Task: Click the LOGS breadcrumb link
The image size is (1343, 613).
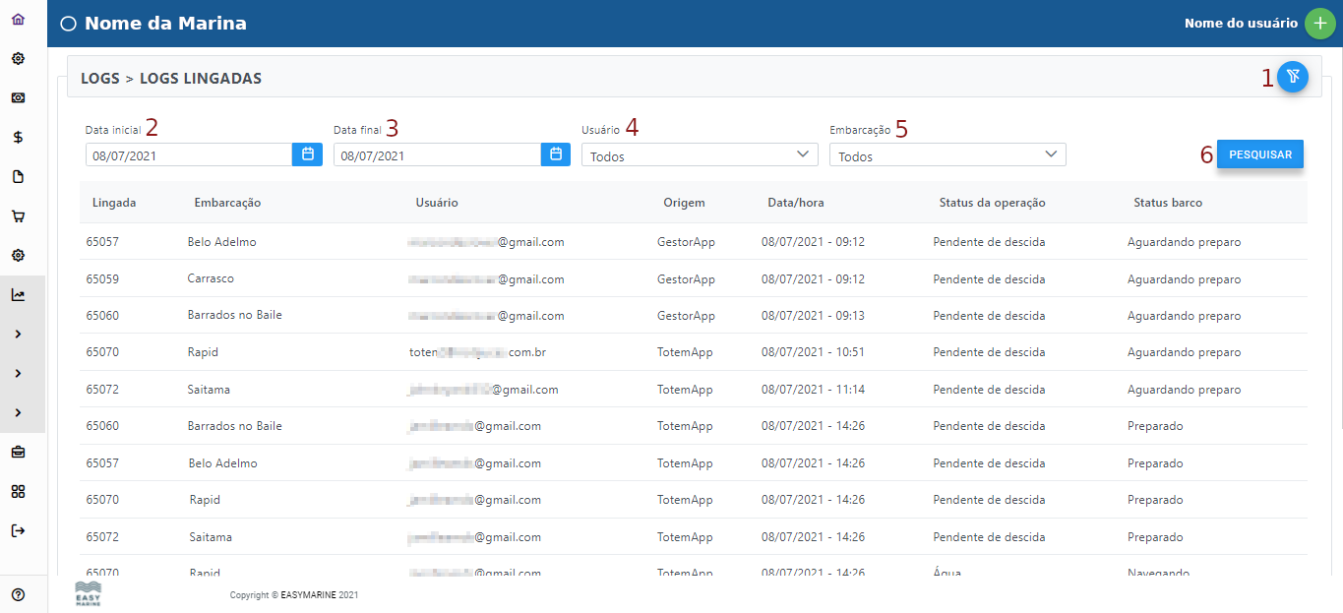Action: 99,79
